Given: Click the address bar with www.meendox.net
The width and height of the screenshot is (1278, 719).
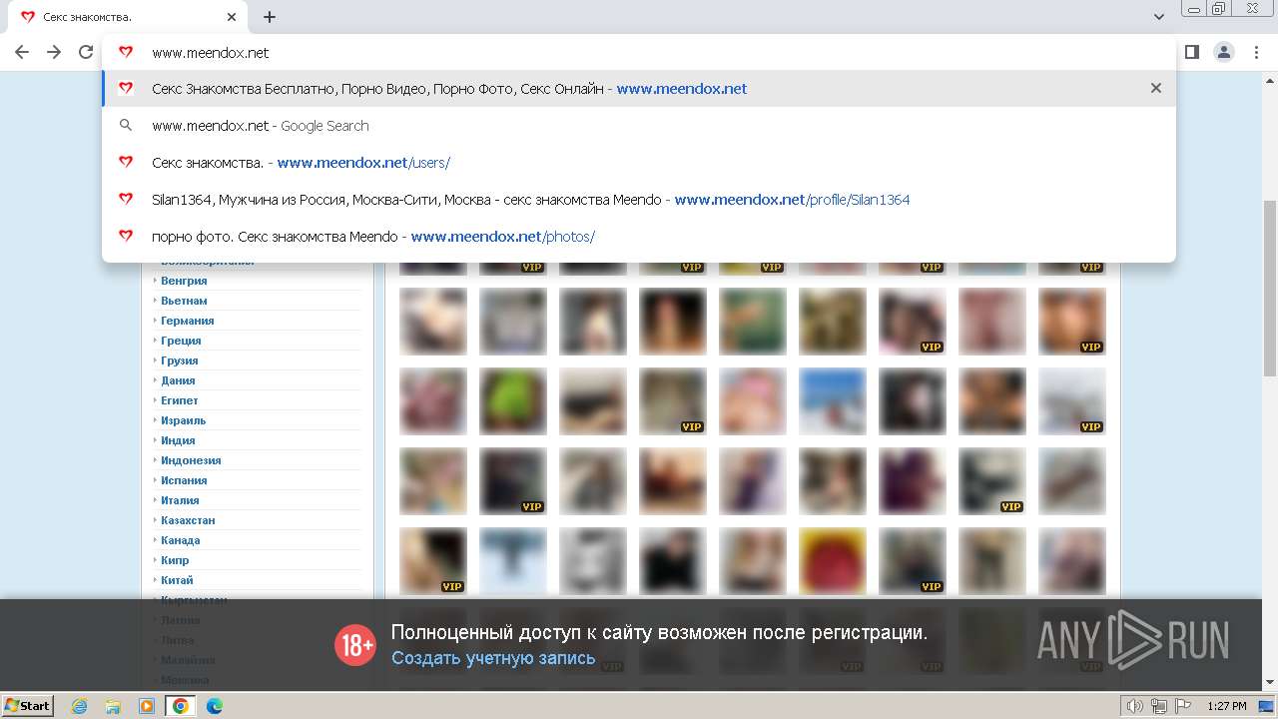Looking at the screenshot, I should tap(639, 52).
